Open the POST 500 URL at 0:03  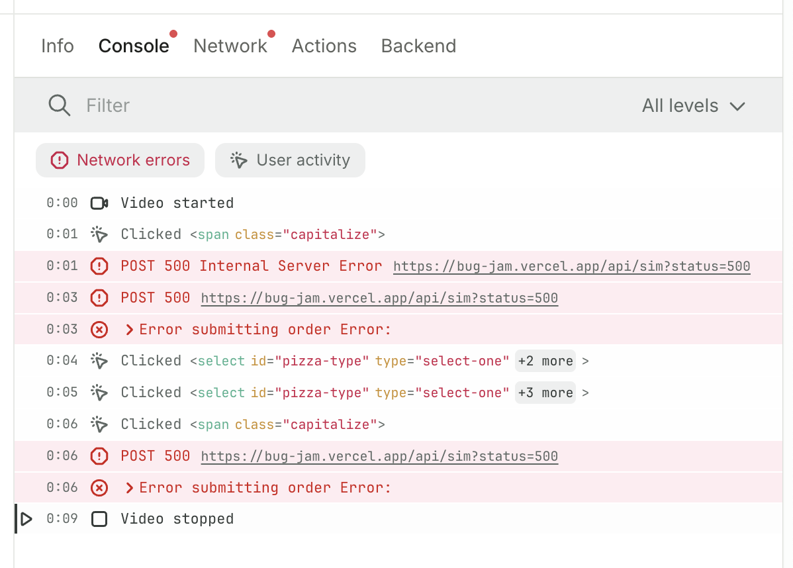tap(379, 299)
